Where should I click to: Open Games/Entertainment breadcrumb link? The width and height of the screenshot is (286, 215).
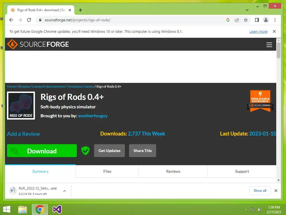click(48, 87)
